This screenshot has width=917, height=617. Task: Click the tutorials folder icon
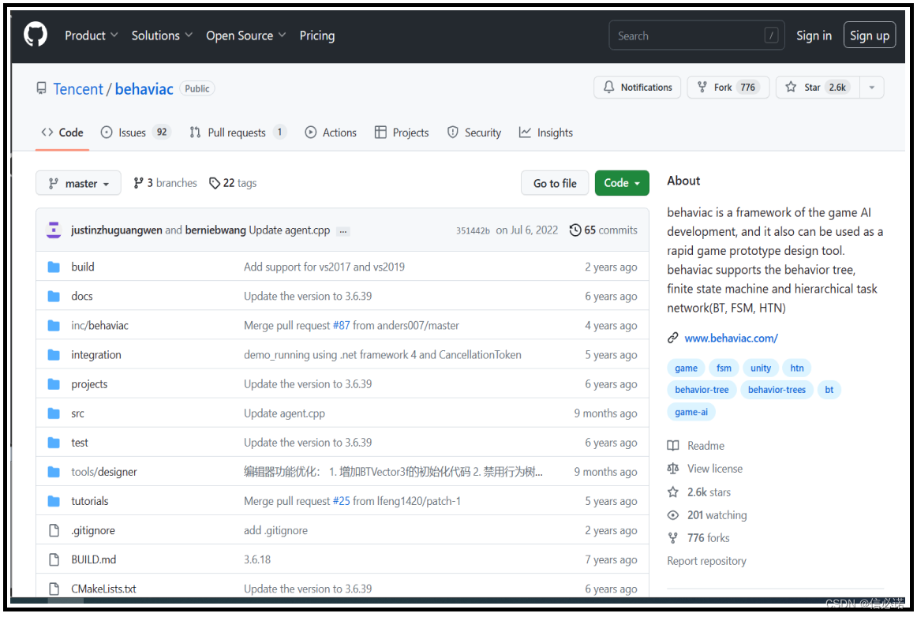click(x=54, y=500)
